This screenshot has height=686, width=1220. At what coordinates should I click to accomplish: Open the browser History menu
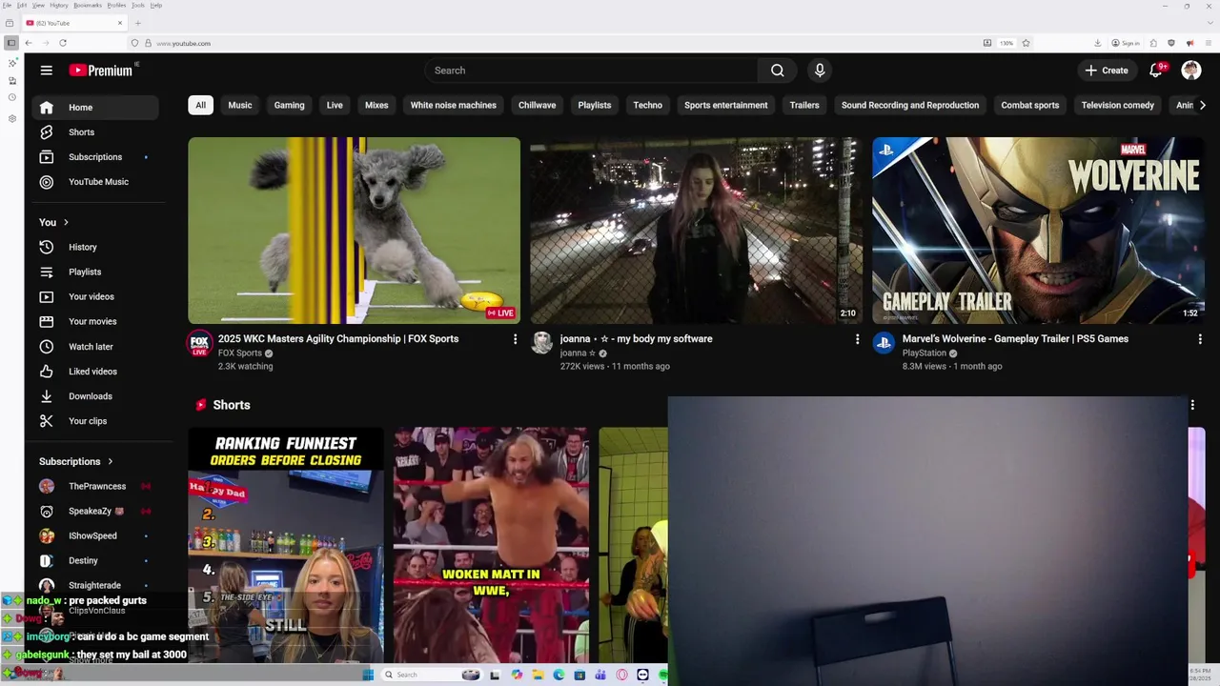pos(59,5)
